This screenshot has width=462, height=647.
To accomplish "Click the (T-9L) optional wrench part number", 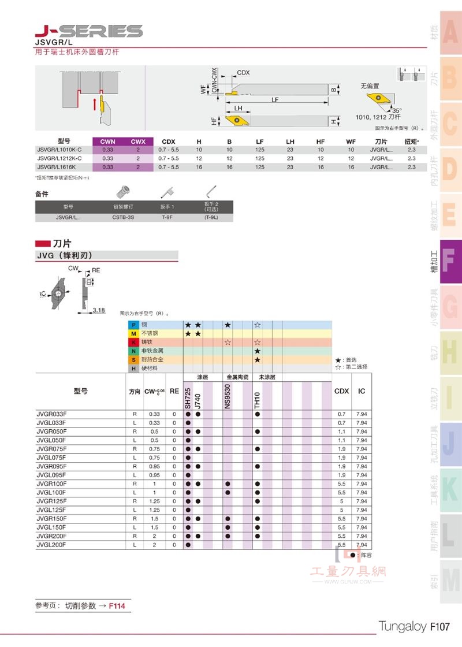I will click(x=211, y=217).
